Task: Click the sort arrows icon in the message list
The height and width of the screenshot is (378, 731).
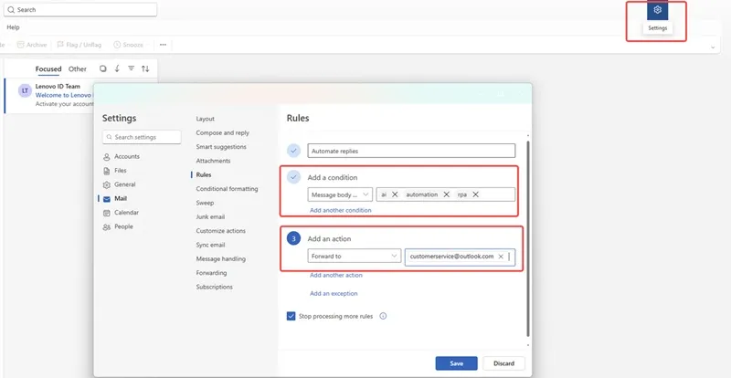Action: point(145,68)
